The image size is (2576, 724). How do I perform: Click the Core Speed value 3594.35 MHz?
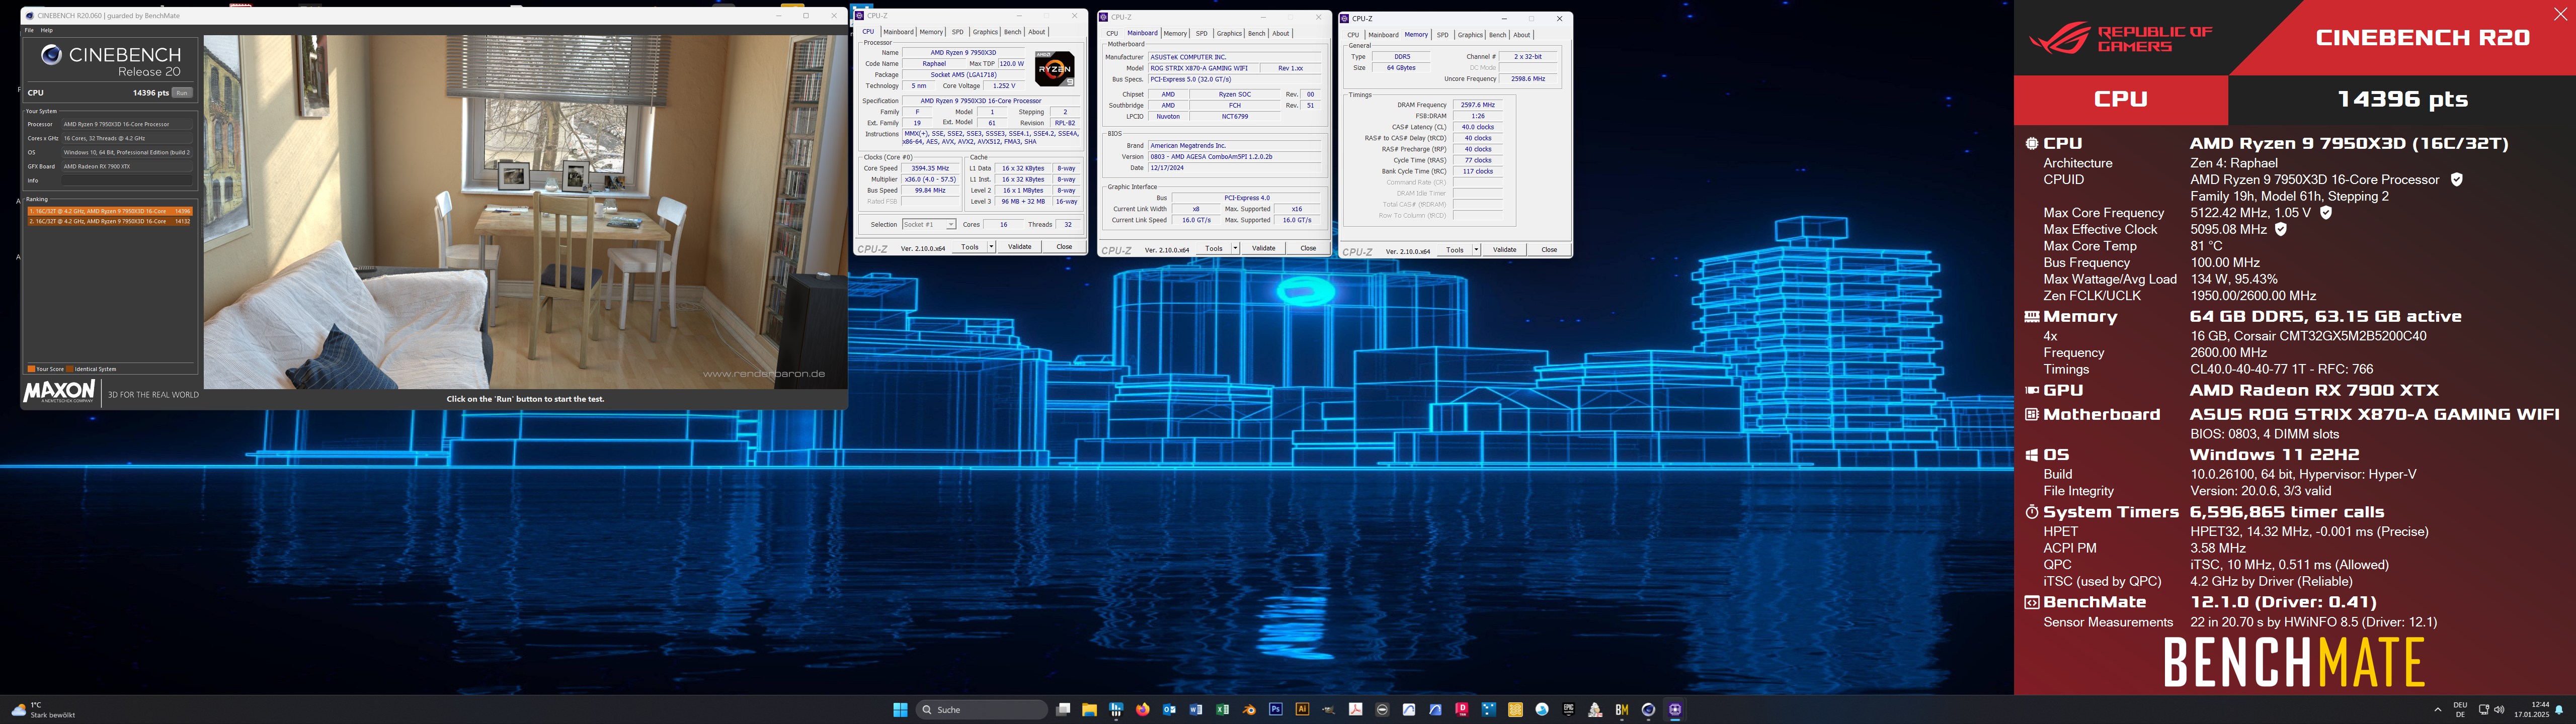click(x=930, y=168)
